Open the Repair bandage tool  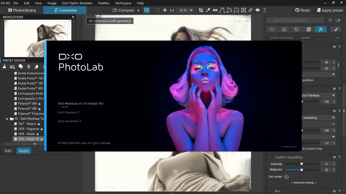251,10
